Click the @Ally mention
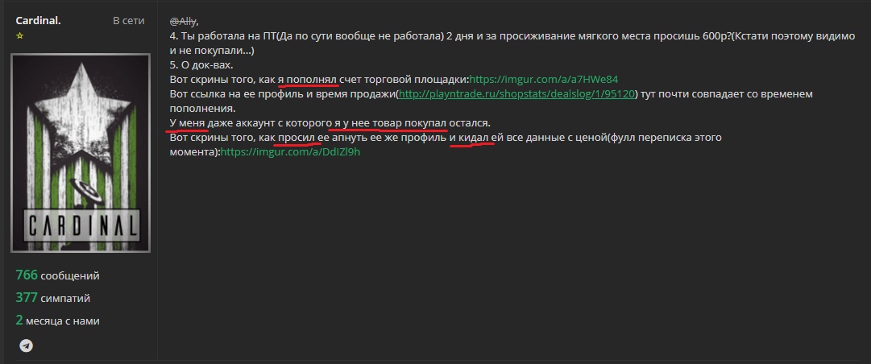 coord(183,22)
